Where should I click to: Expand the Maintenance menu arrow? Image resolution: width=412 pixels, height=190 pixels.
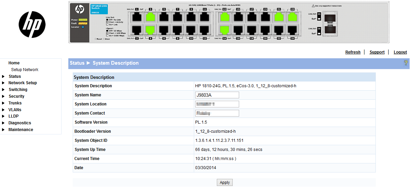(3, 130)
